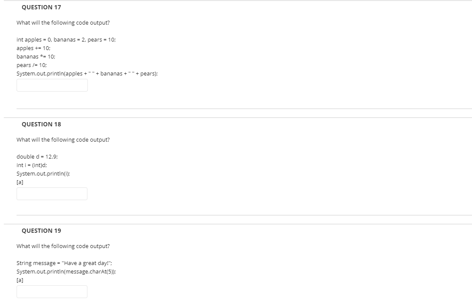Click the 'System.out.println(i);' line
The height and width of the screenshot is (304, 472).
(43, 173)
